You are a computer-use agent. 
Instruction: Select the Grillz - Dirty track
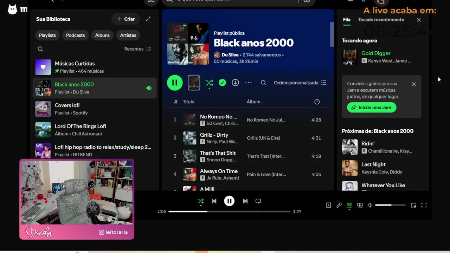(248, 138)
